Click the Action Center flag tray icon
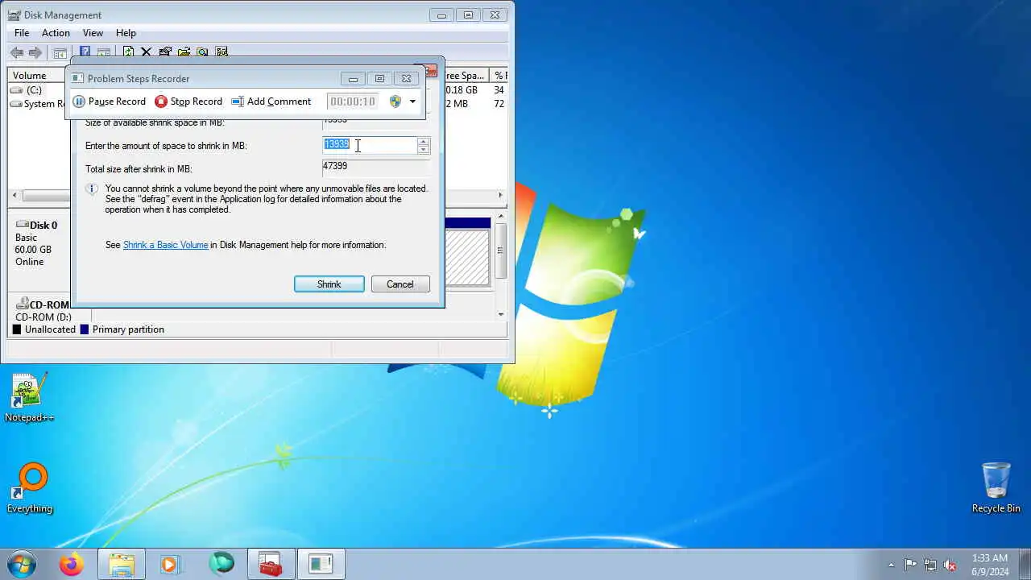The width and height of the screenshot is (1031, 580). [910, 565]
